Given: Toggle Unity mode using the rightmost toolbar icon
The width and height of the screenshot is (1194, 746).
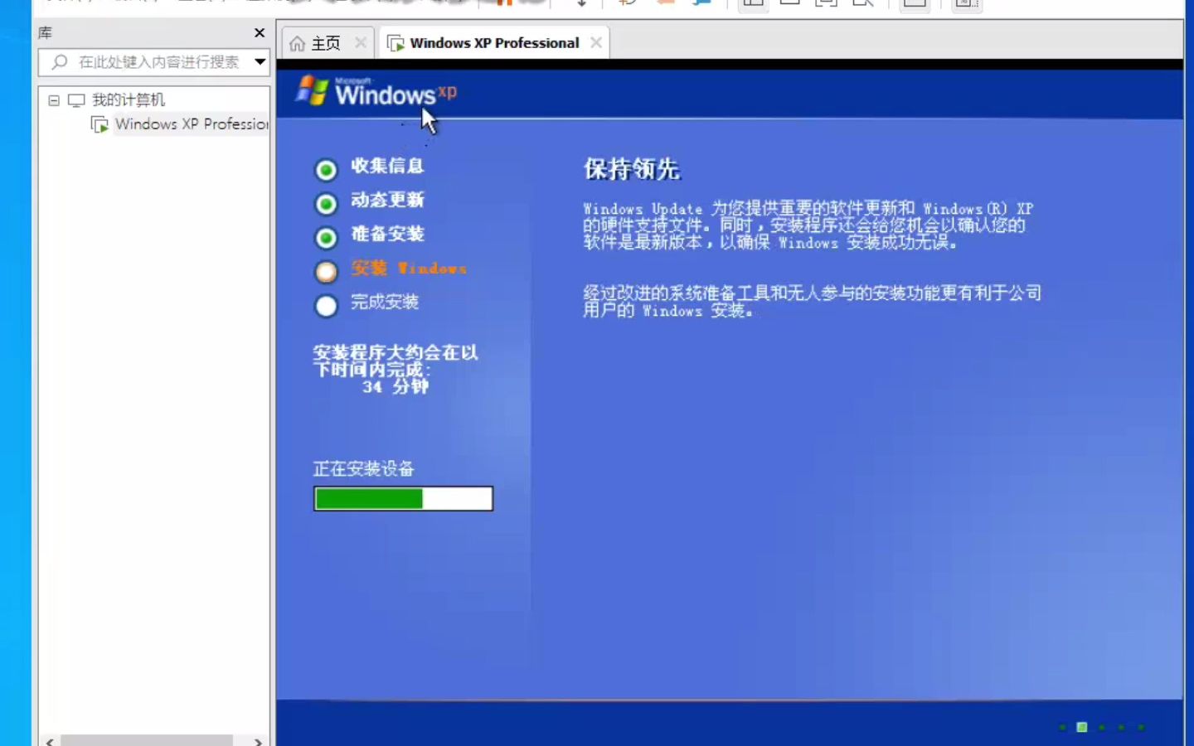Looking at the screenshot, I should pyautogui.click(x=966, y=4).
